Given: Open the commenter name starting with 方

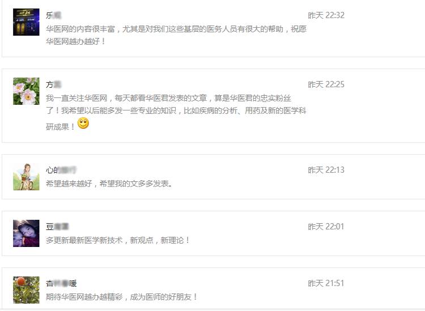Looking at the screenshot, I should (x=53, y=84).
